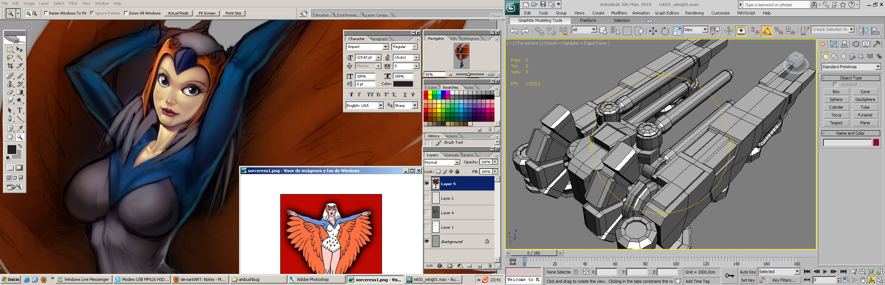
Task: Toggle AutoGrid checkbox in 3ds Max
Action: 835,85
